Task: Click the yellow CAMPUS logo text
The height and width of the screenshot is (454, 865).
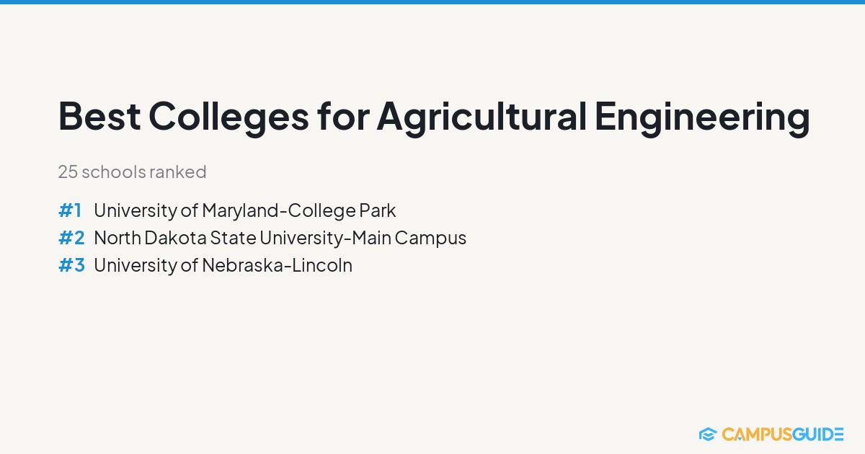Action: tap(755, 434)
